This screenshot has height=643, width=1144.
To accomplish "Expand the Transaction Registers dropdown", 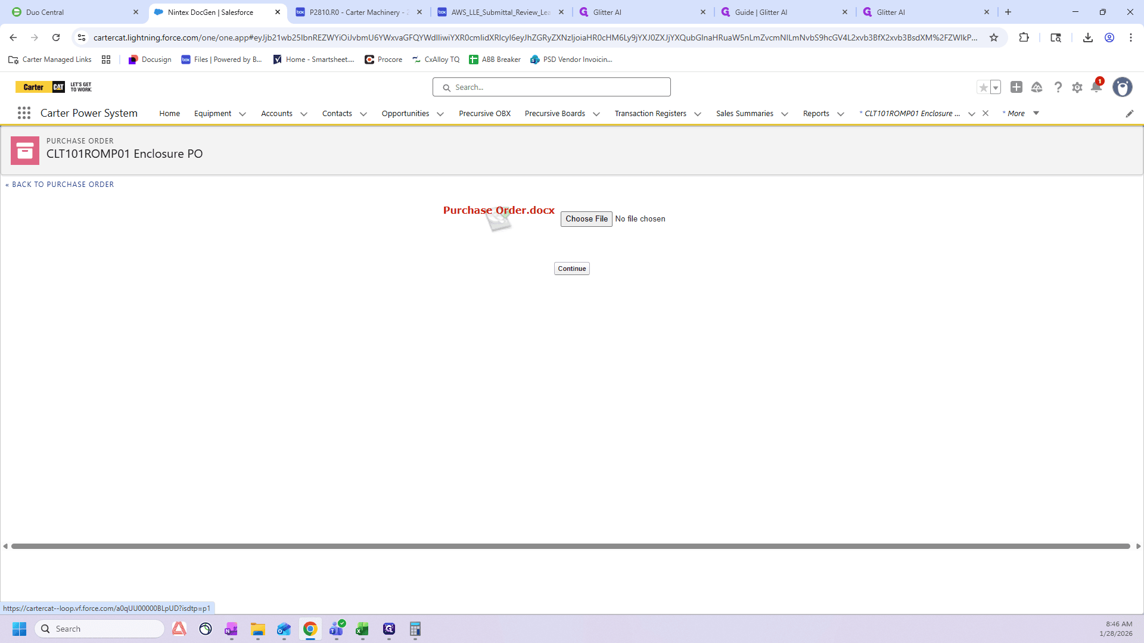I will tap(698, 114).
